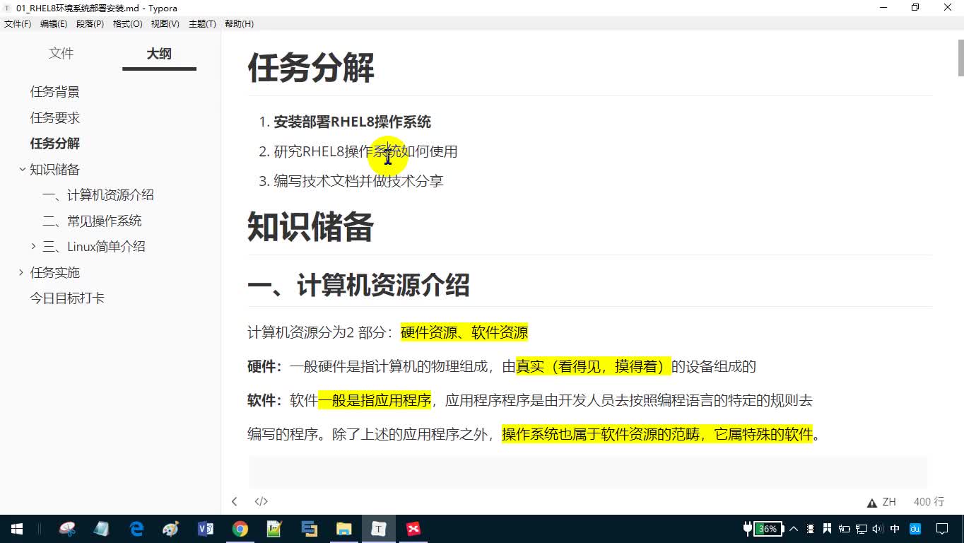Click the spell check warning icon
964x543 pixels.
tap(871, 502)
